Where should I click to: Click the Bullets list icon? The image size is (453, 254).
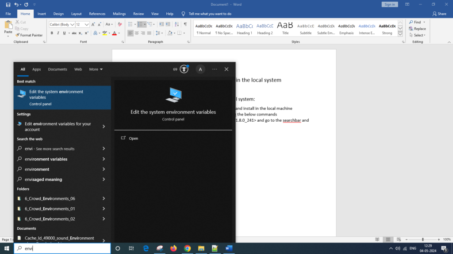pos(131,25)
